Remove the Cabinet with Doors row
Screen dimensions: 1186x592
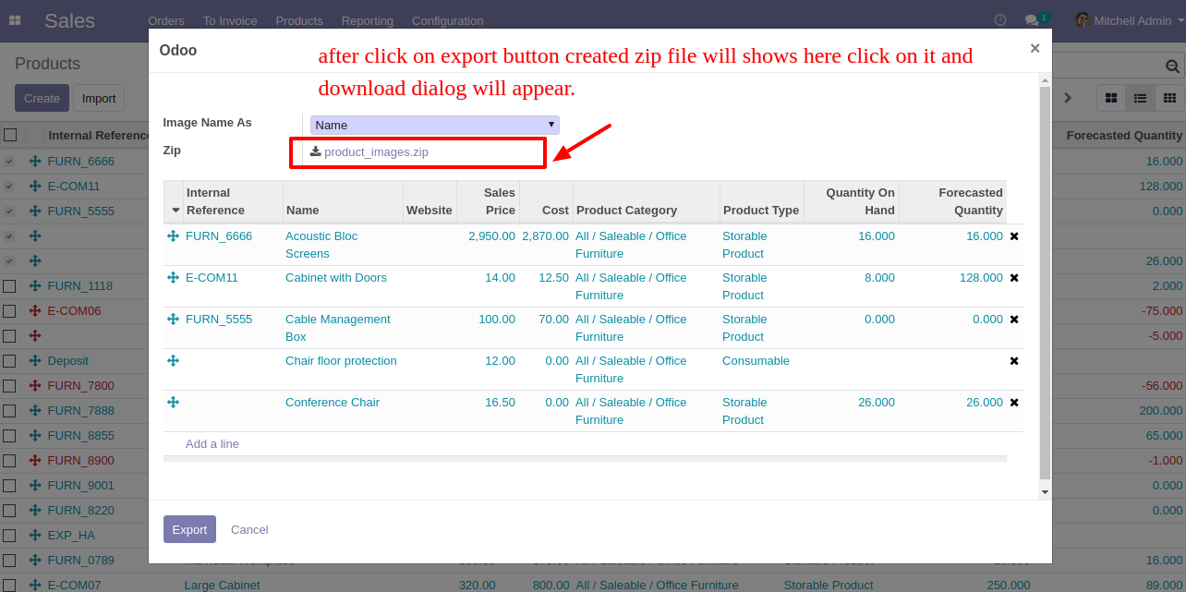tap(1014, 278)
